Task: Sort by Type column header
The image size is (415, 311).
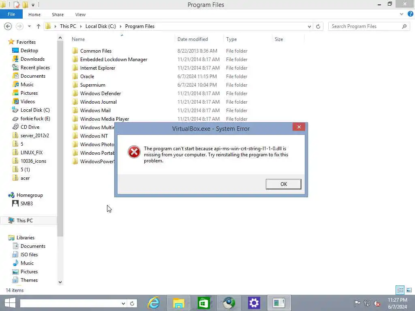Action: tap(231, 39)
